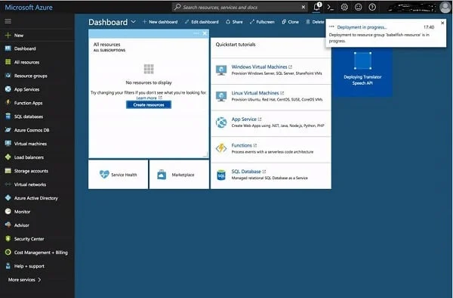Open Linux Virtual Machines tutorial link
This screenshot has height=298, width=453.
255,93
